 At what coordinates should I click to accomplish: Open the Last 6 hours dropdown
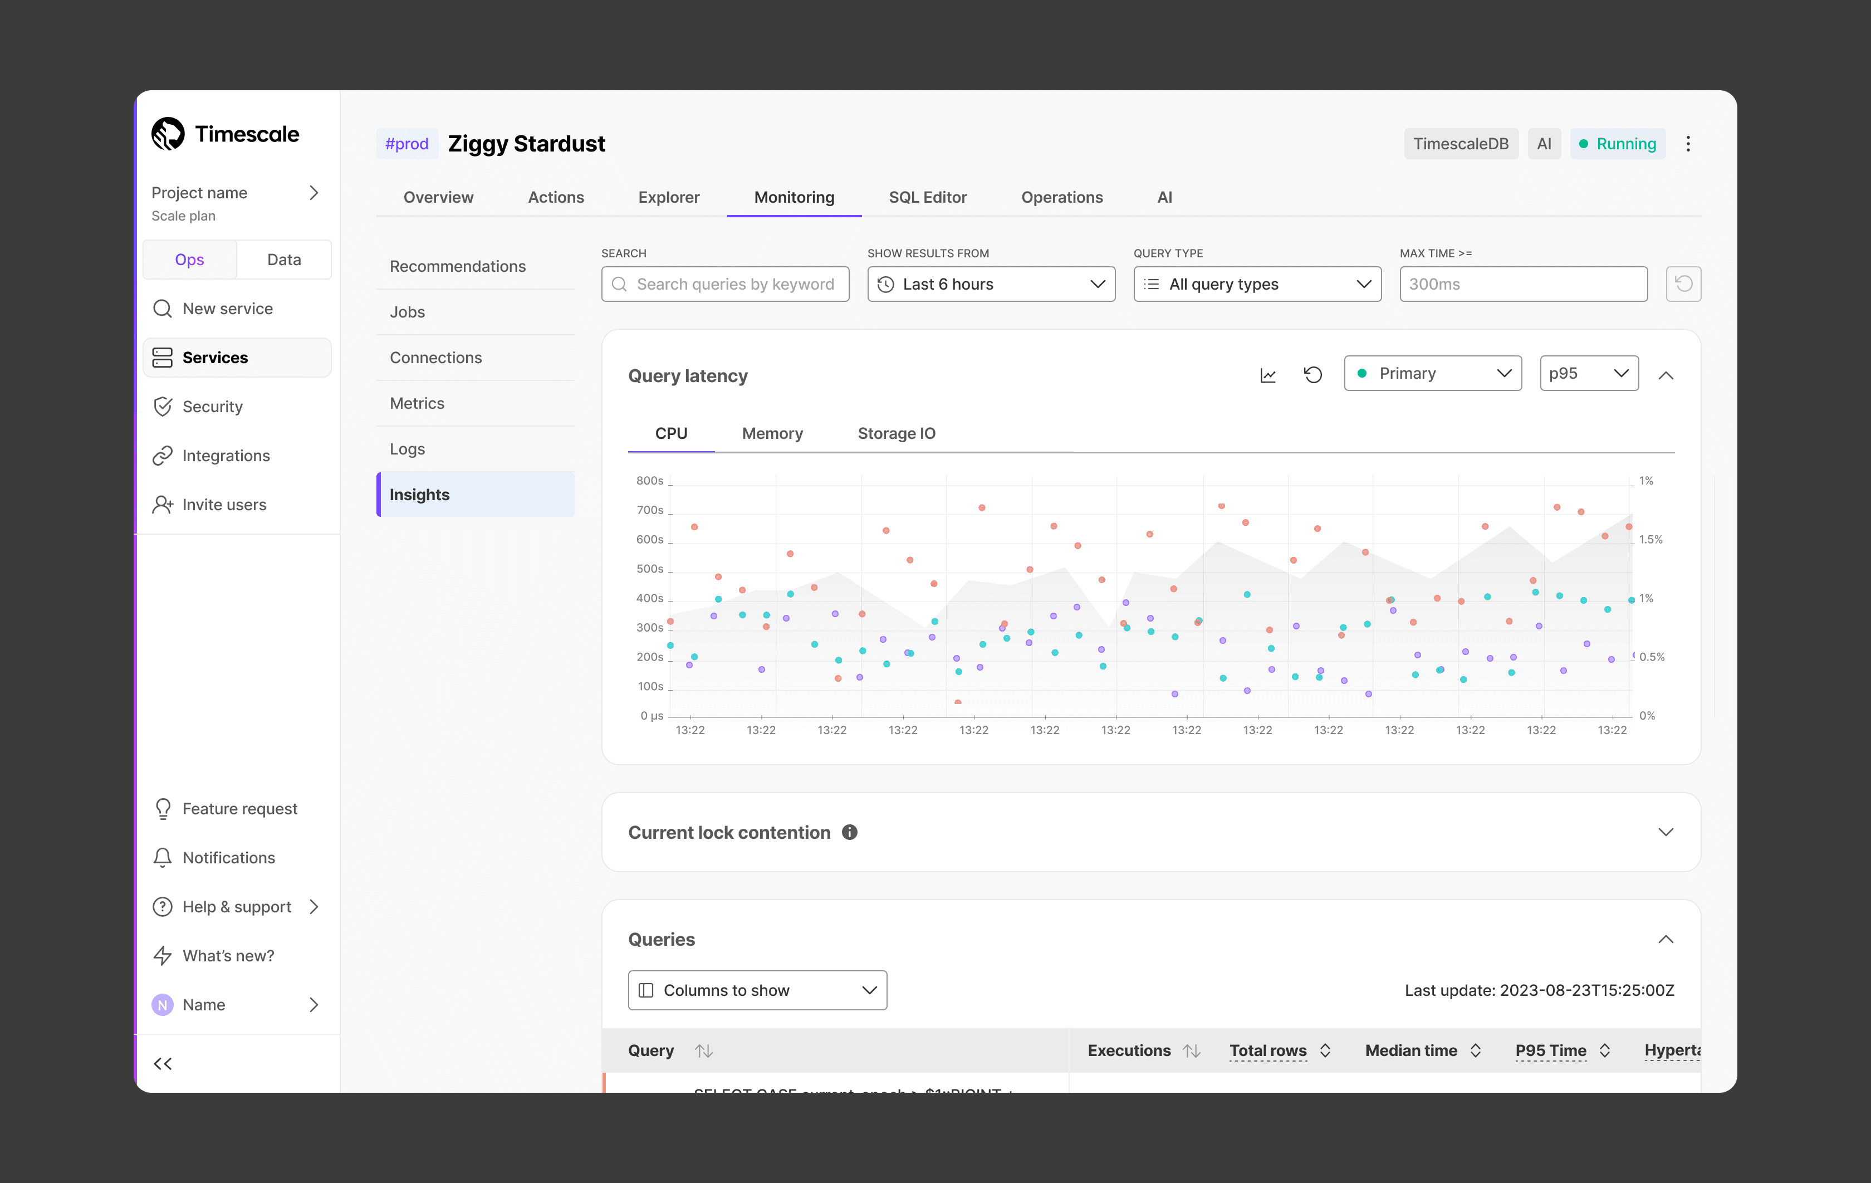click(991, 285)
